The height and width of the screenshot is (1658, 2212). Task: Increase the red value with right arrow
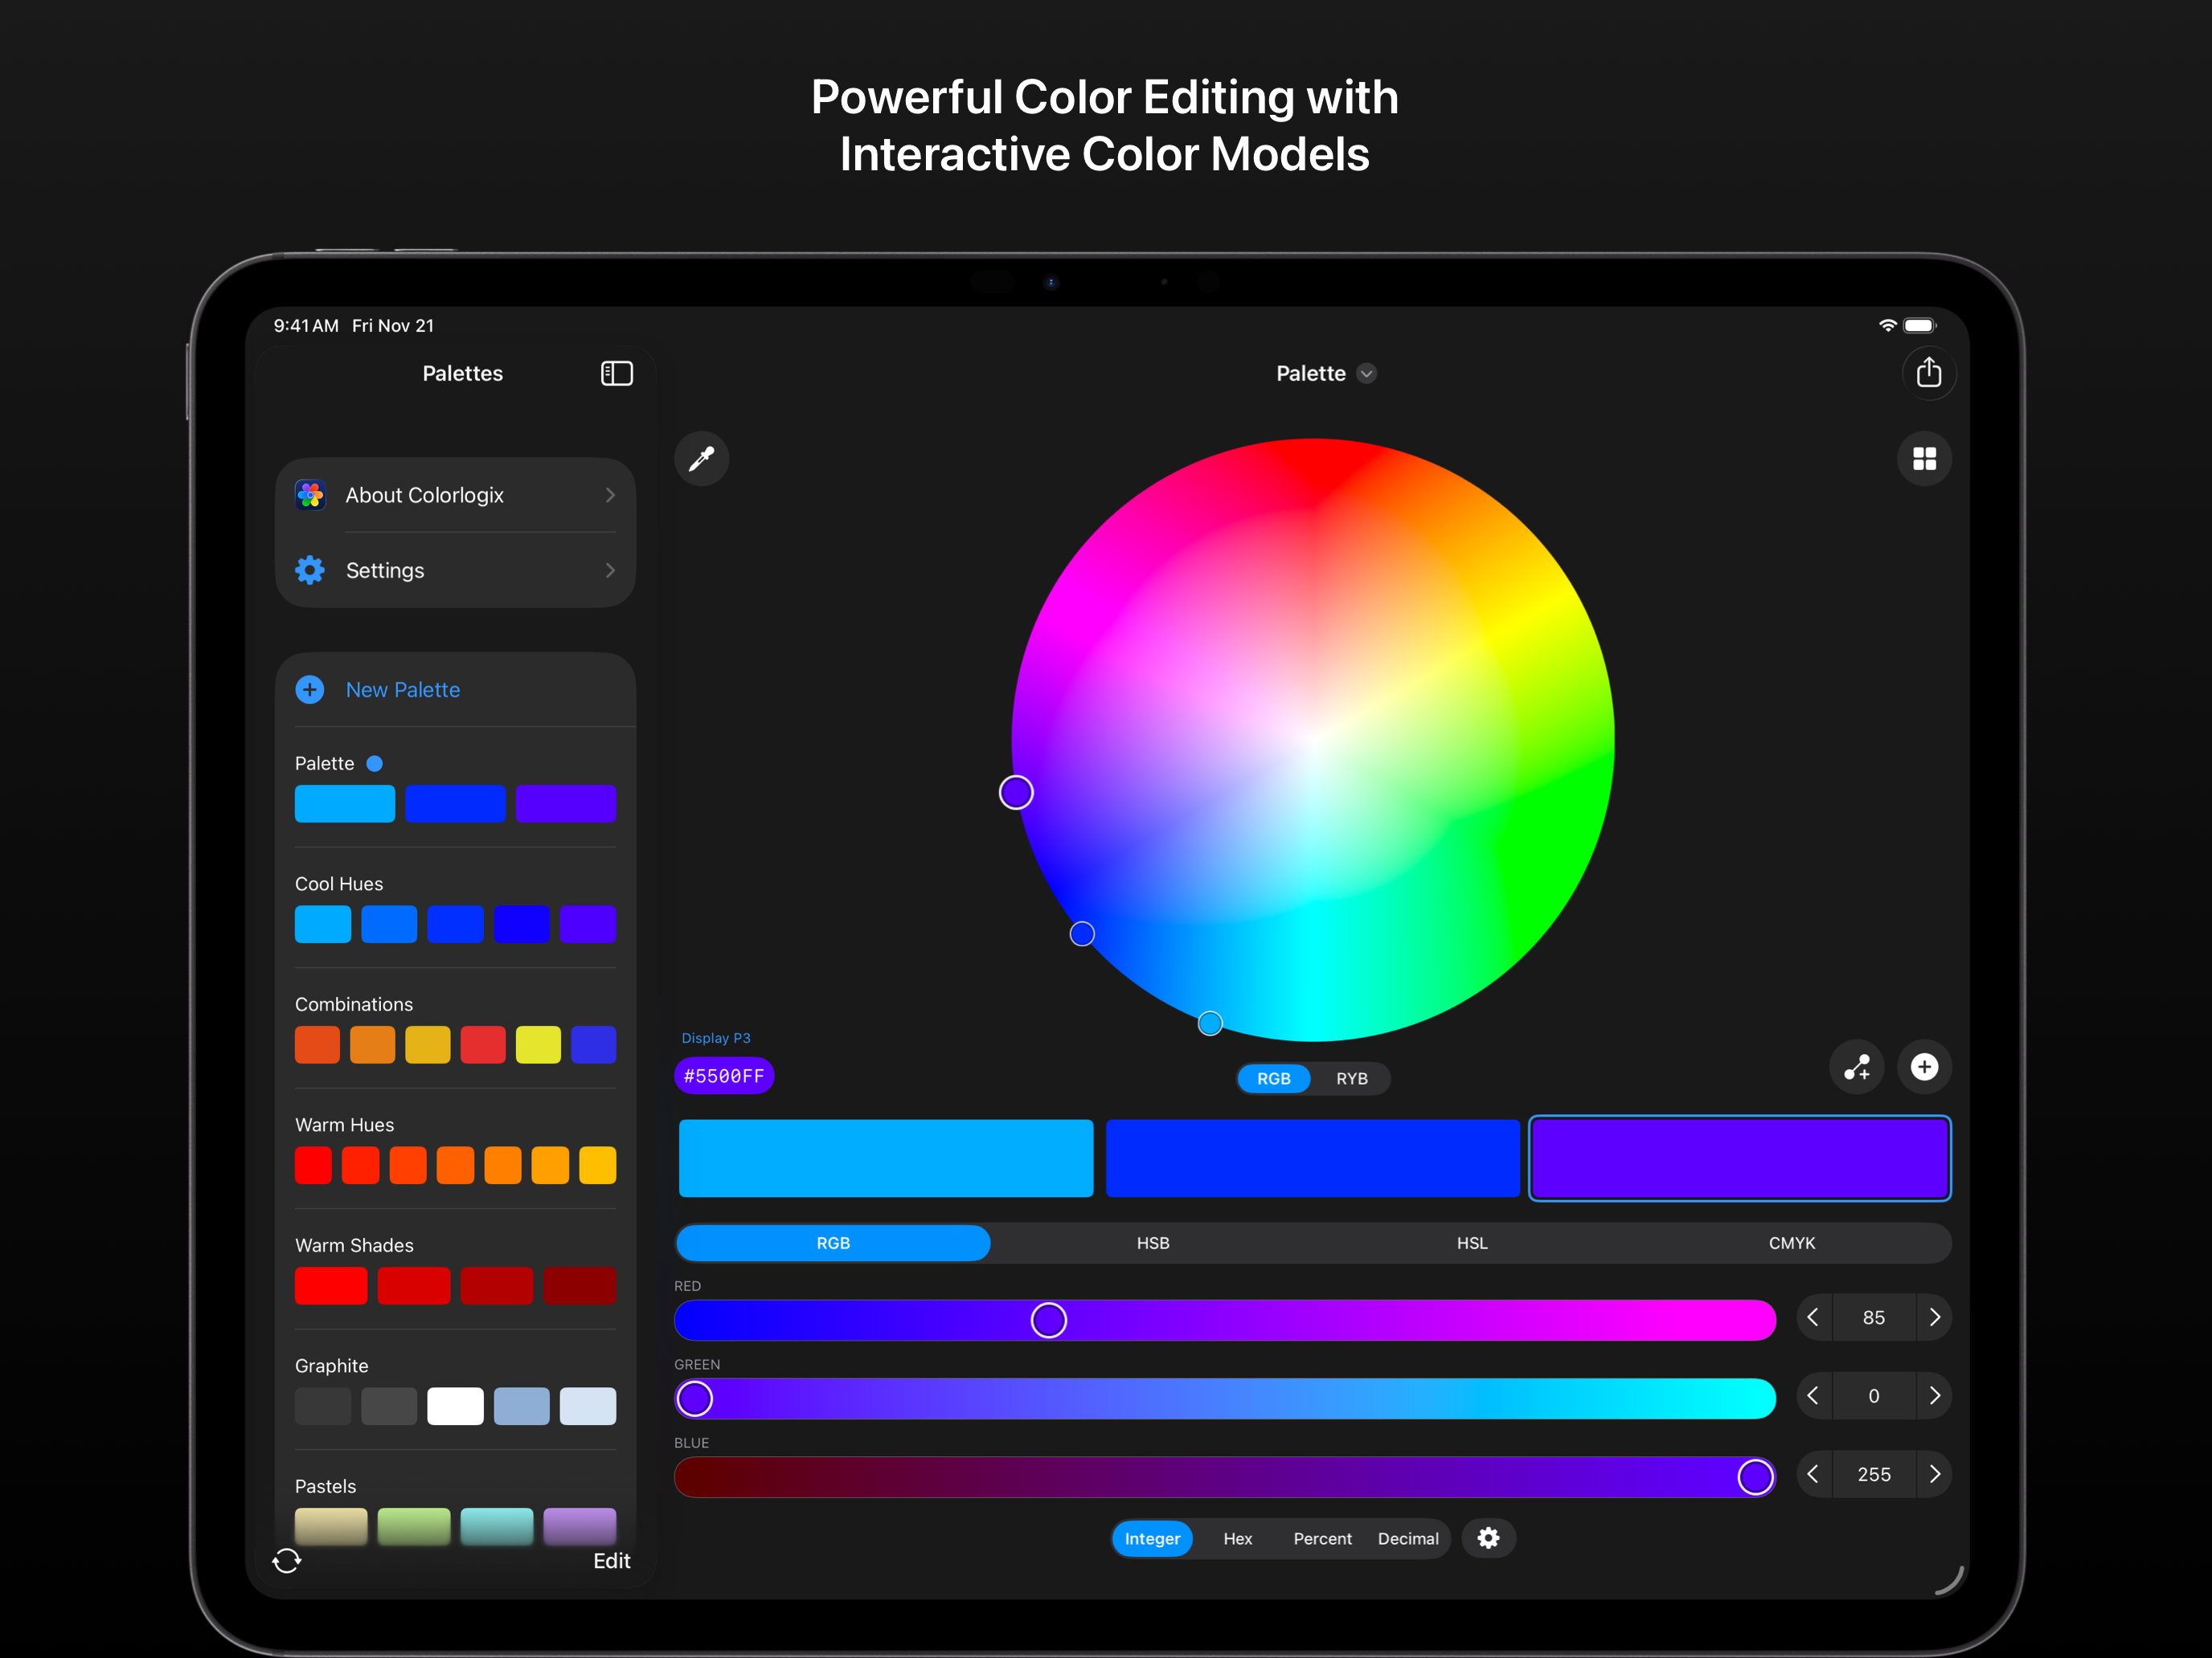tap(1935, 1317)
